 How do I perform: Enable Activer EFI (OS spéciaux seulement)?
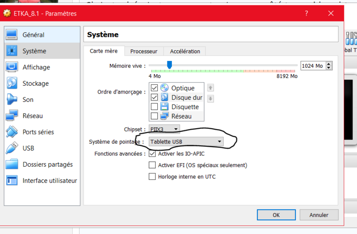(152, 165)
